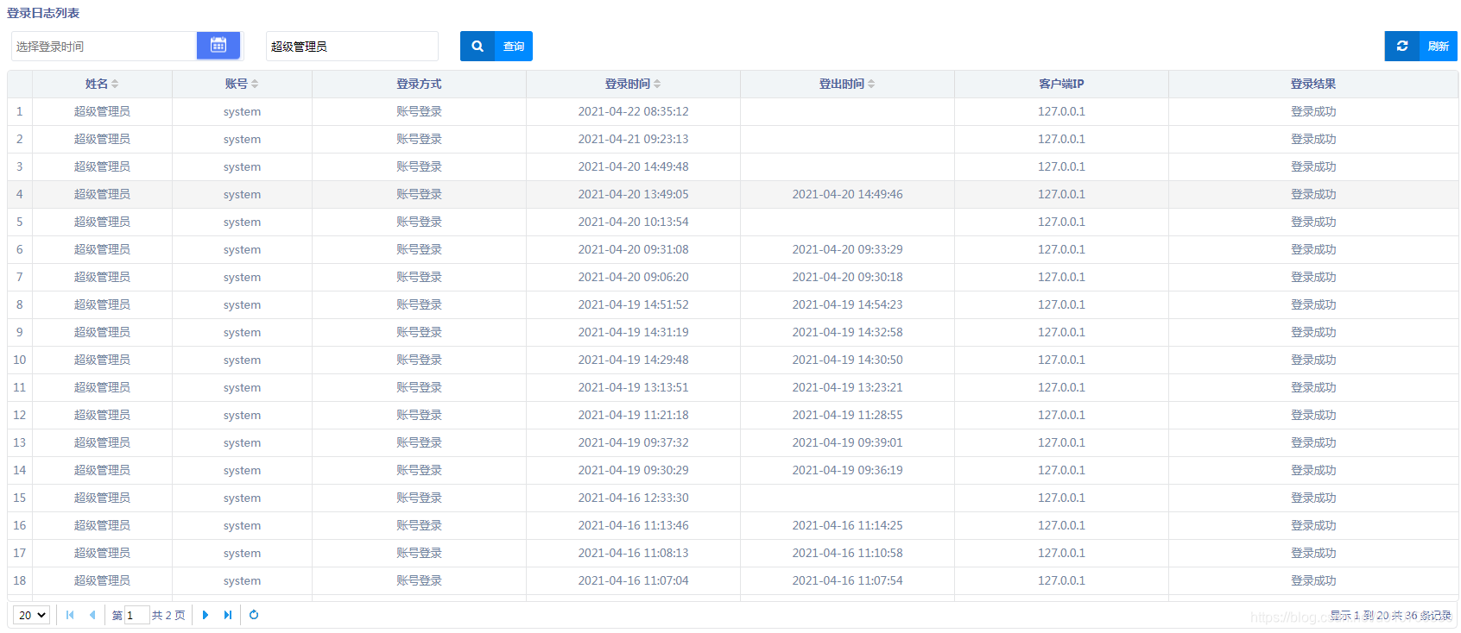Focus the 选择登录时间 date input
The width and height of the screenshot is (1461, 633).
click(104, 47)
